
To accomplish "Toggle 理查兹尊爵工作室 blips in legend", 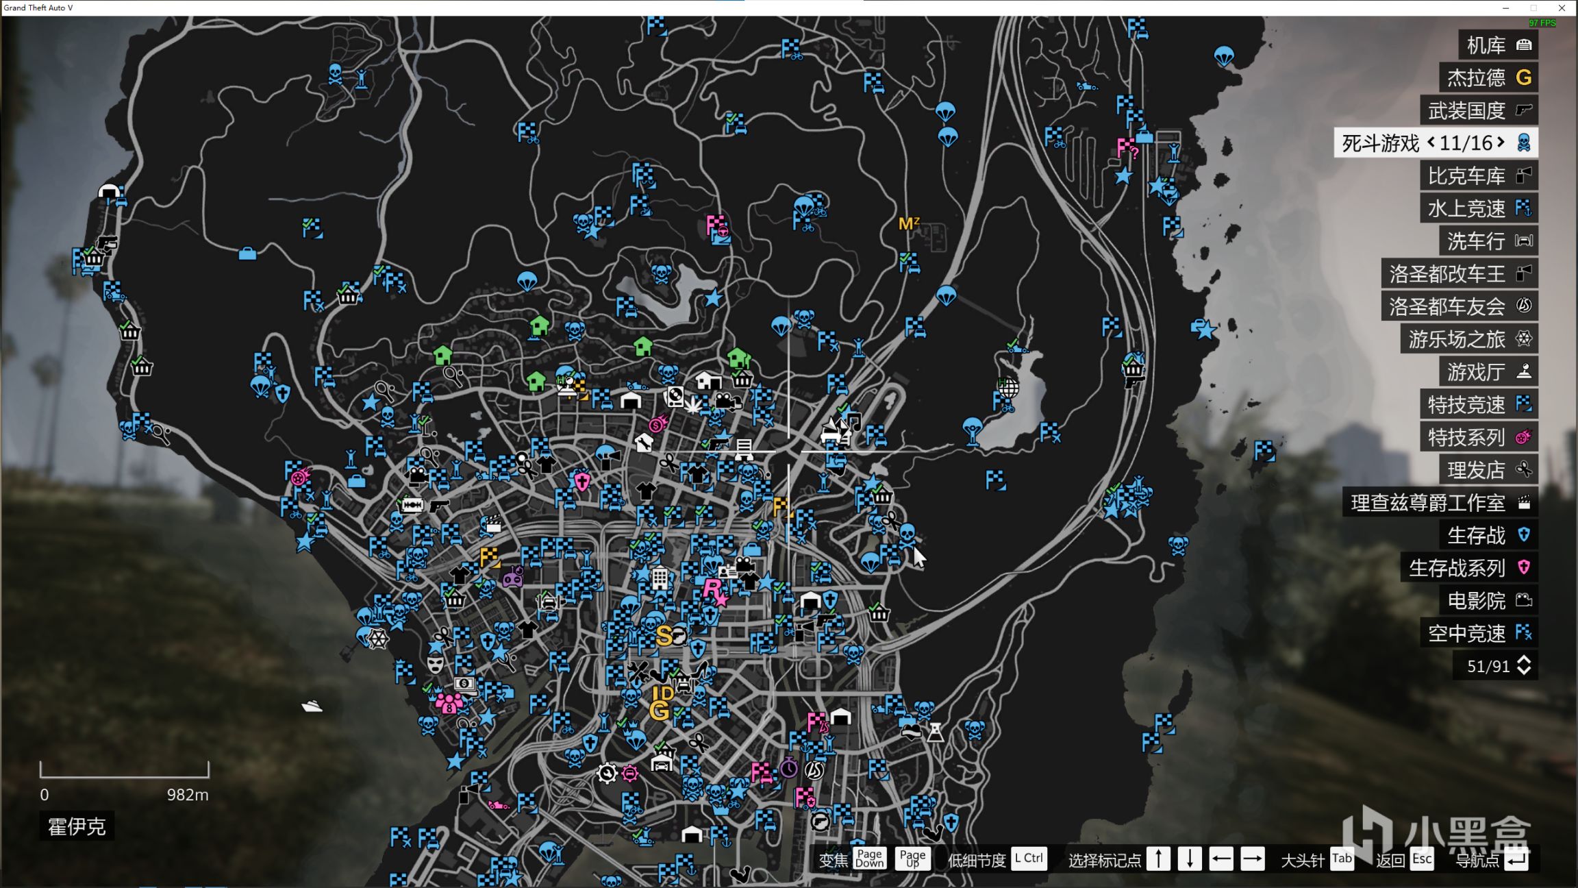I will tap(1440, 502).
